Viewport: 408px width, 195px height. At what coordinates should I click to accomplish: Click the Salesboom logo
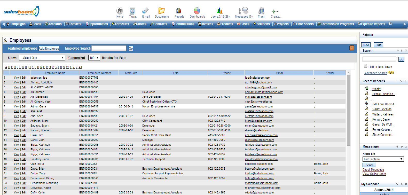[x=21, y=11]
